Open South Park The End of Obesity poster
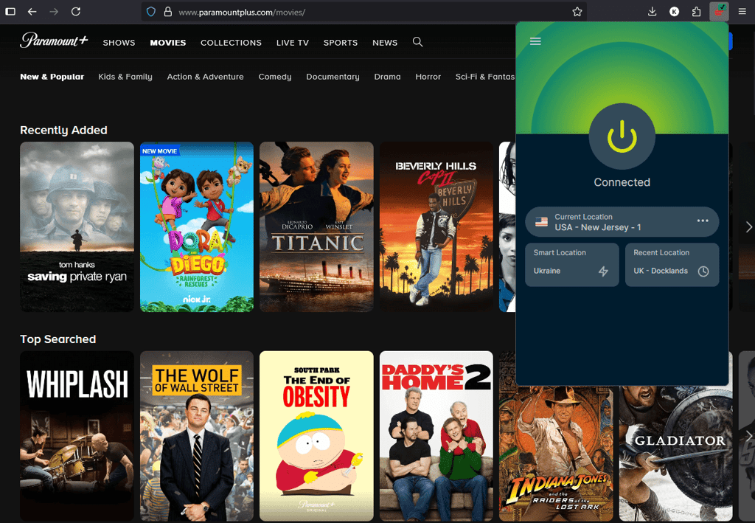 pos(316,436)
